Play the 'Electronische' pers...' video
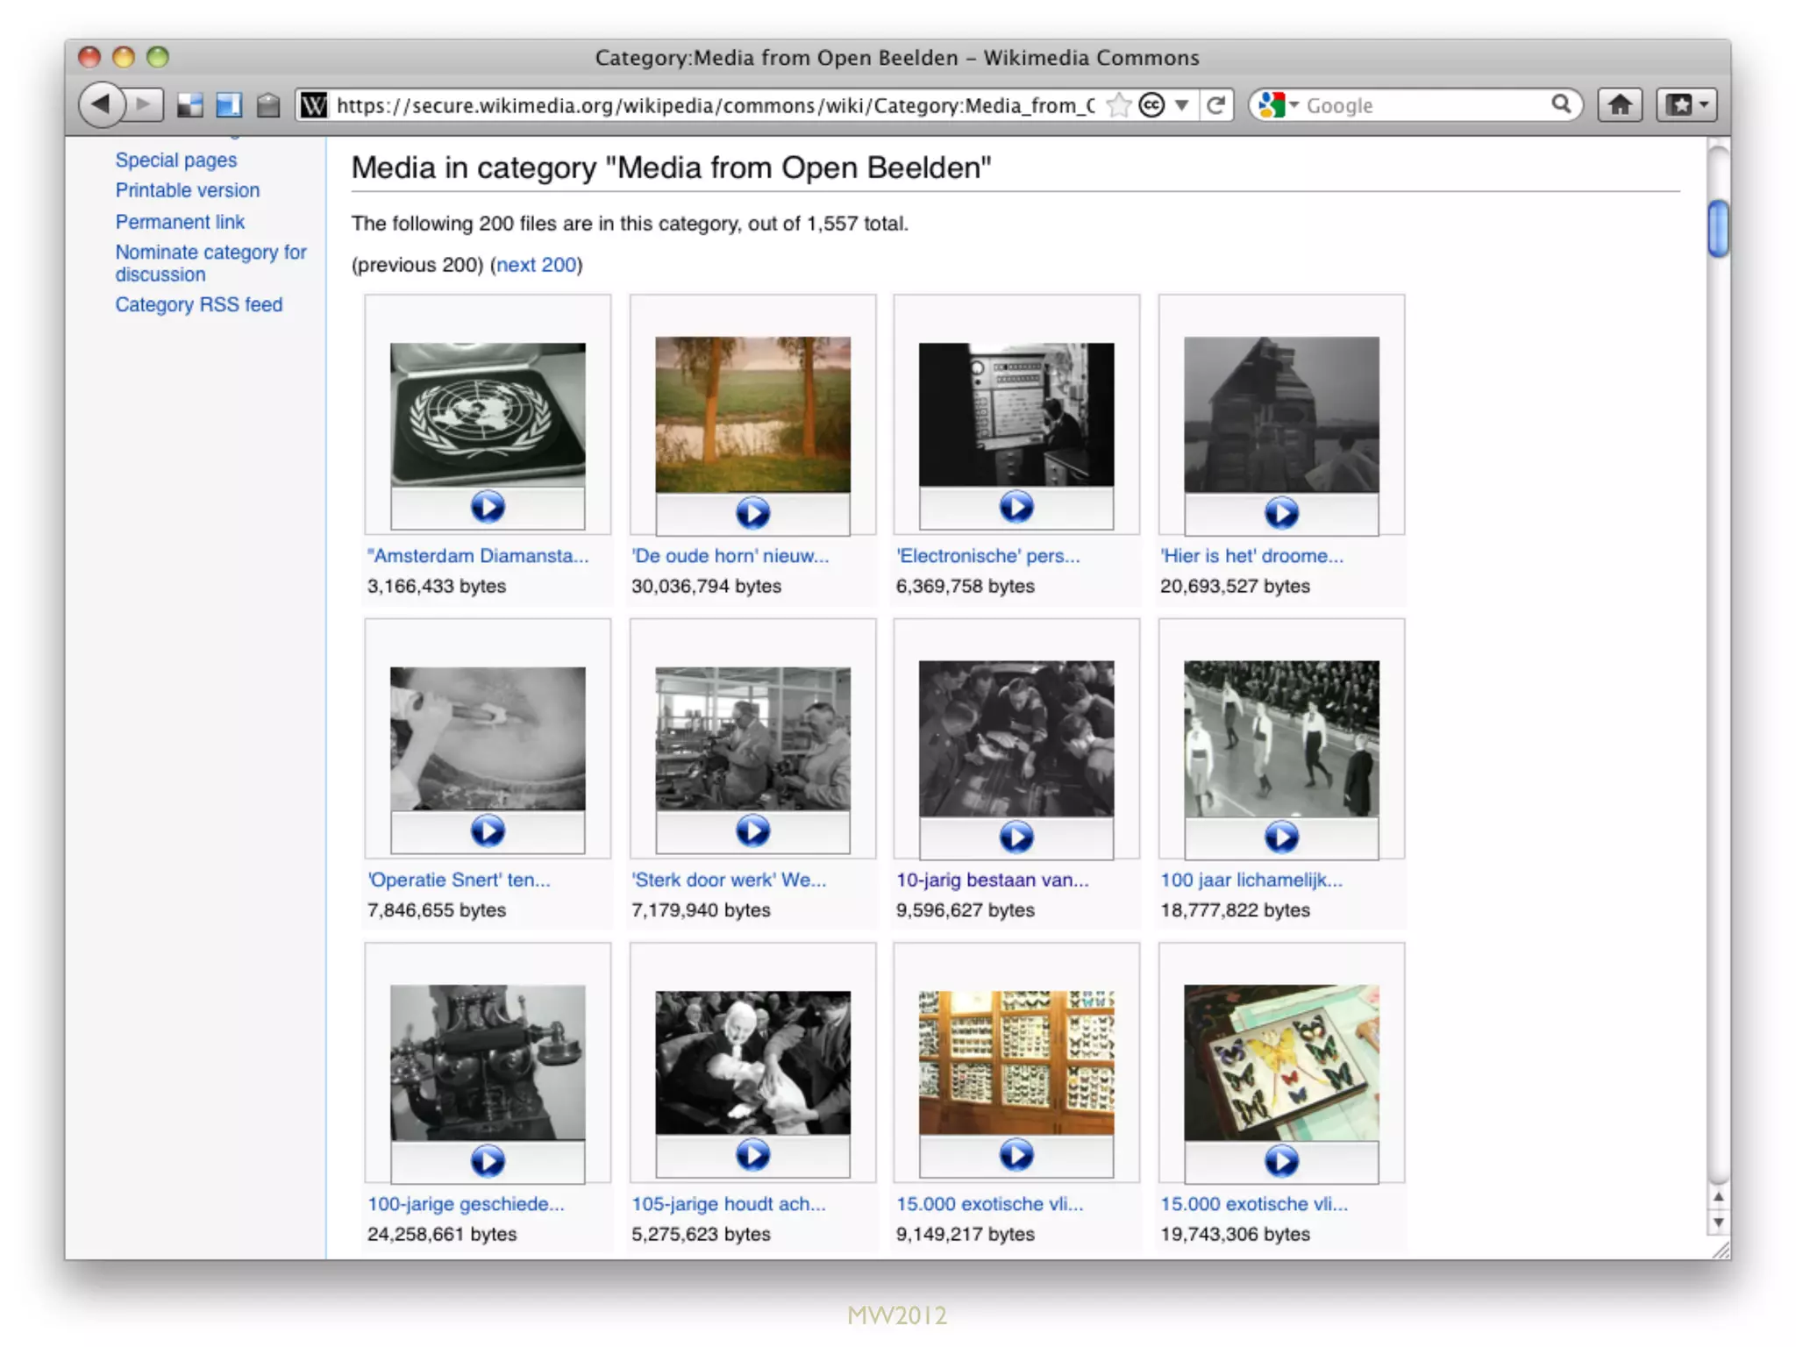This screenshot has height=1347, width=1796. coord(1016,507)
